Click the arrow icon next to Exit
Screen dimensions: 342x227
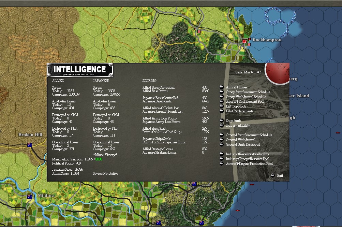click(273, 175)
